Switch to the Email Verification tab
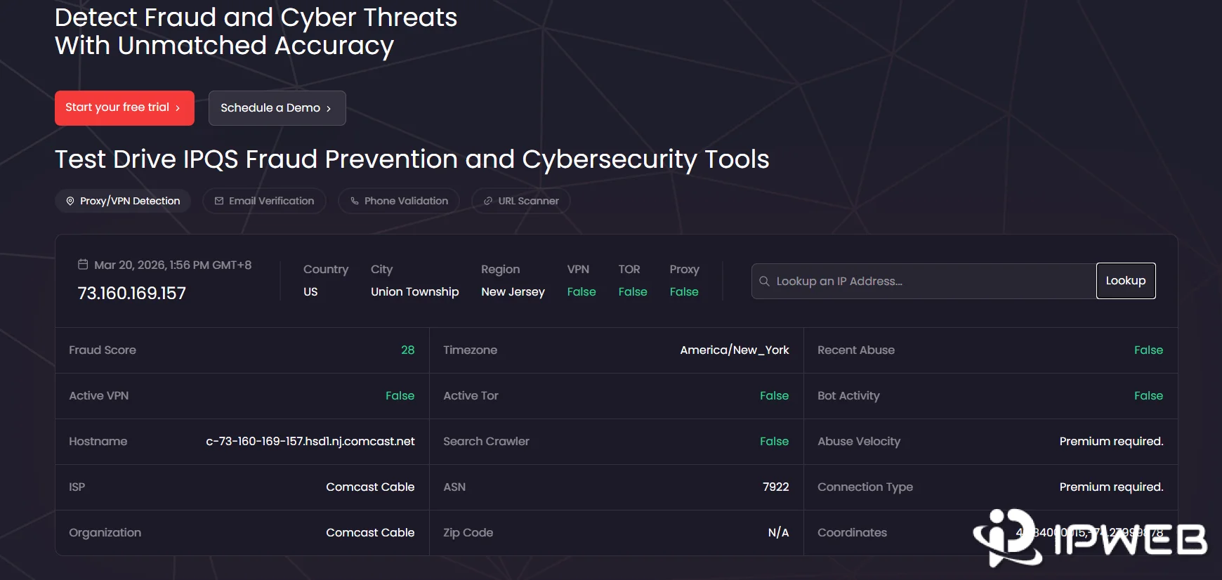 click(264, 201)
